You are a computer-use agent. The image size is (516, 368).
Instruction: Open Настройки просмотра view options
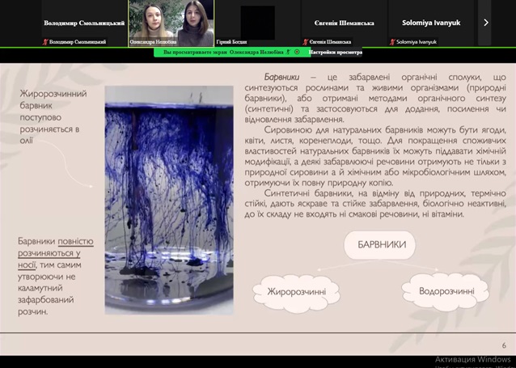point(336,52)
